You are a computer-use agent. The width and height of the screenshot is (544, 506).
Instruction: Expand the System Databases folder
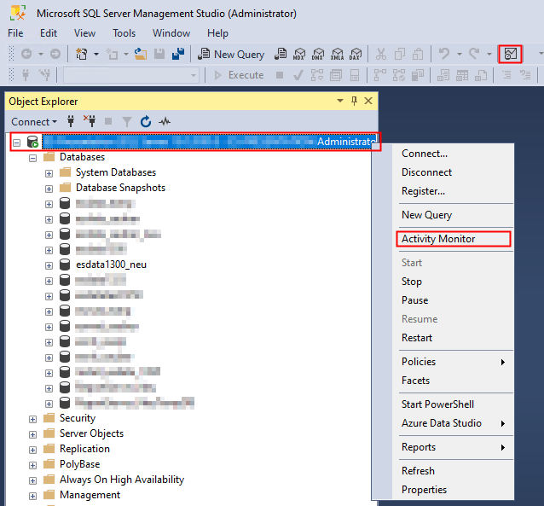(x=49, y=174)
